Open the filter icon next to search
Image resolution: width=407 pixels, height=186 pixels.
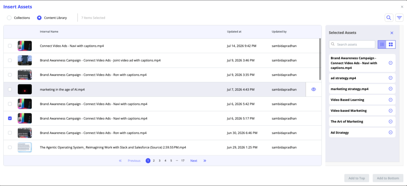click(399, 17)
